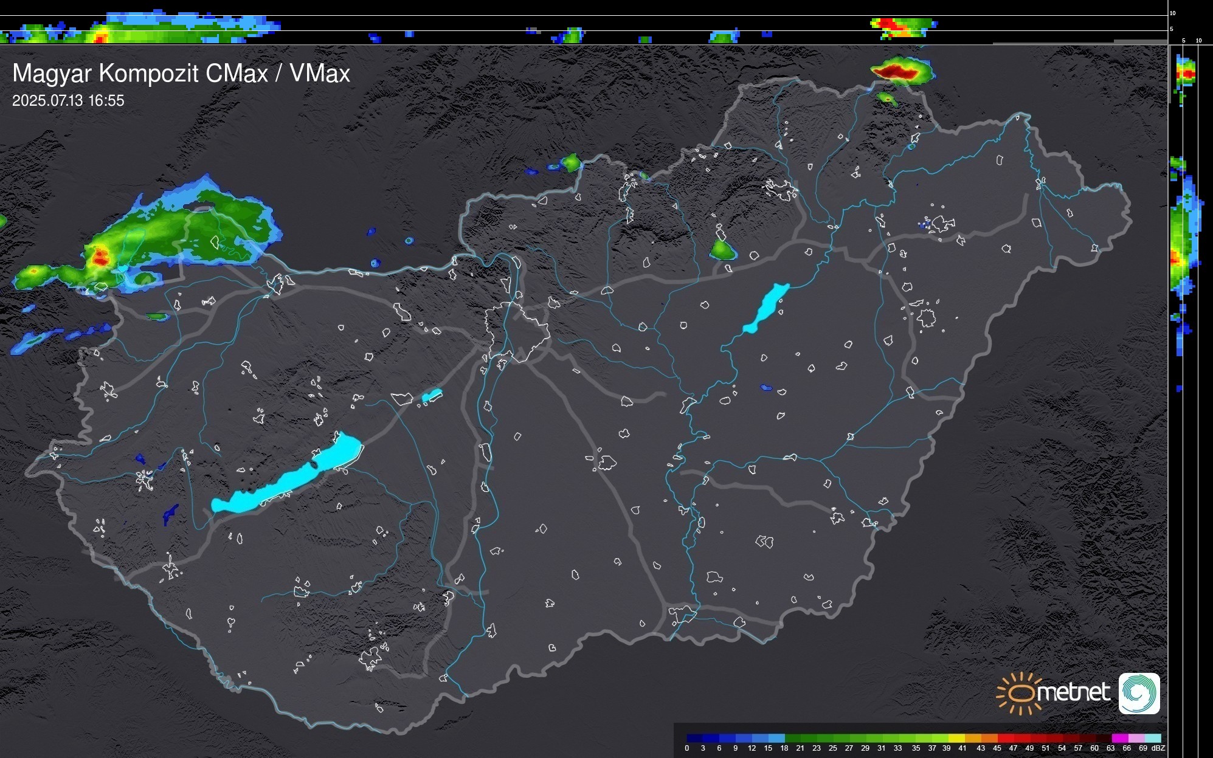Screen dimensions: 1213x758
Task: Click the orange 41 dBZ legend swatch
Action: [x=973, y=738]
